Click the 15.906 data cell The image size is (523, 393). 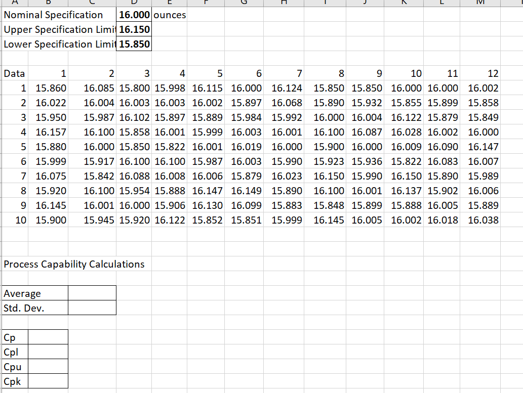coord(170,205)
